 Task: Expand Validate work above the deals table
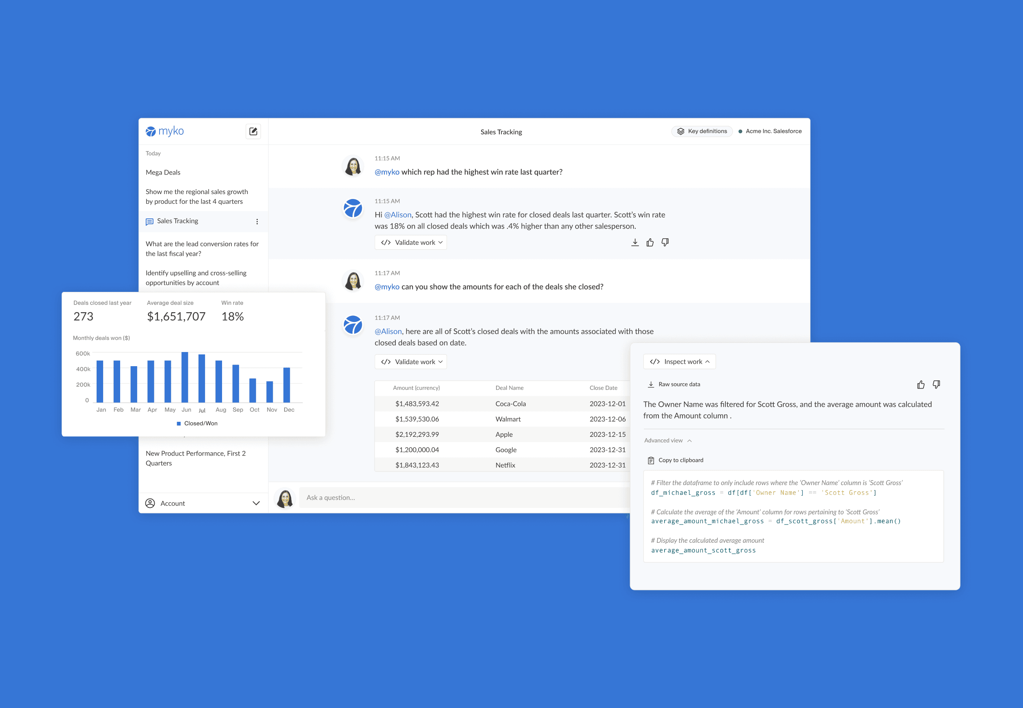point(411,362)
